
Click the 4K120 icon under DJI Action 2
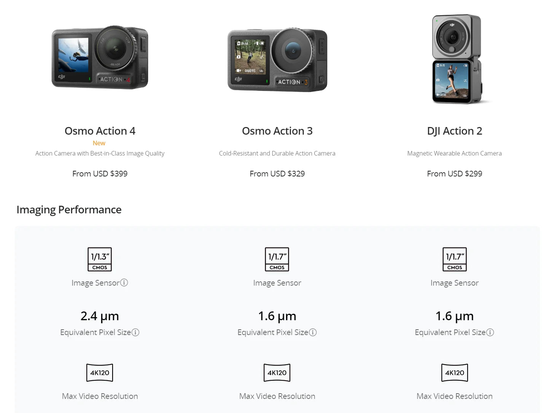[x=454, y=373]
